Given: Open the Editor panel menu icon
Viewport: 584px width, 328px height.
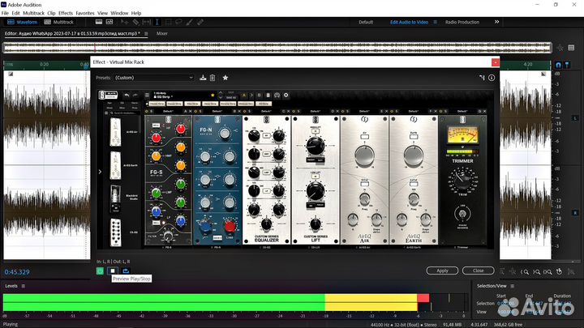Looking at the screenshot, I should click(x=146, y=34).
